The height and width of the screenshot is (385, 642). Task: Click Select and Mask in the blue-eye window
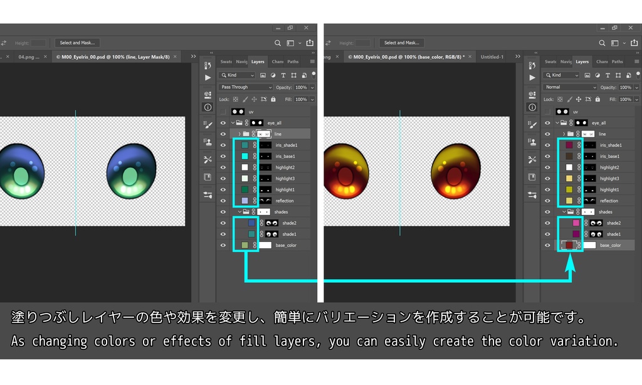pos(77,43)
